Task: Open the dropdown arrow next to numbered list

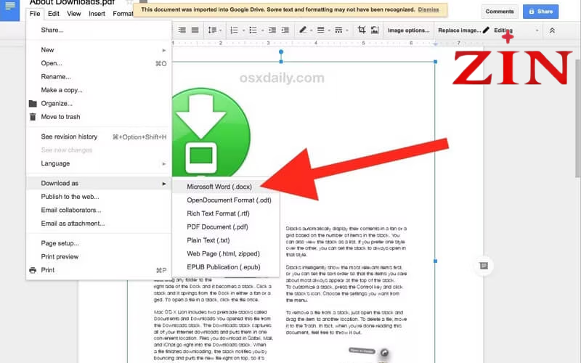Action: point(243,30)
